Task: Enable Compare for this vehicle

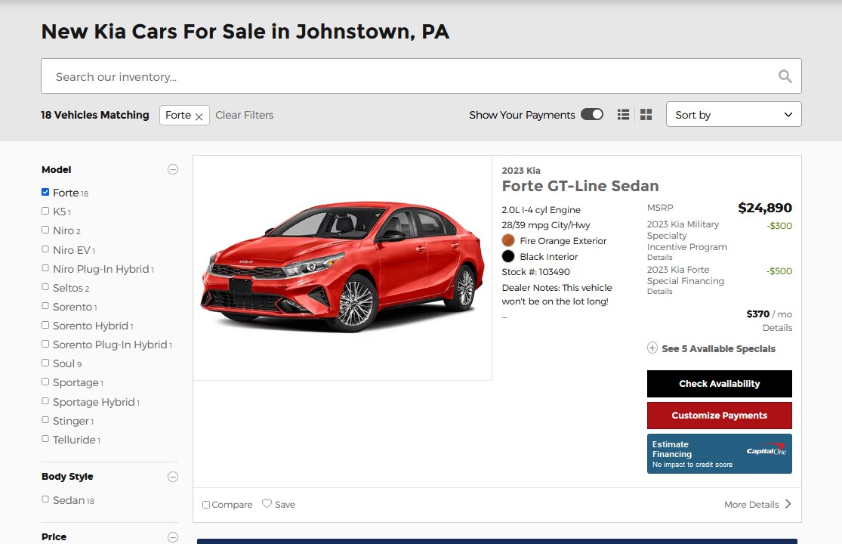Action: [205, 504]
